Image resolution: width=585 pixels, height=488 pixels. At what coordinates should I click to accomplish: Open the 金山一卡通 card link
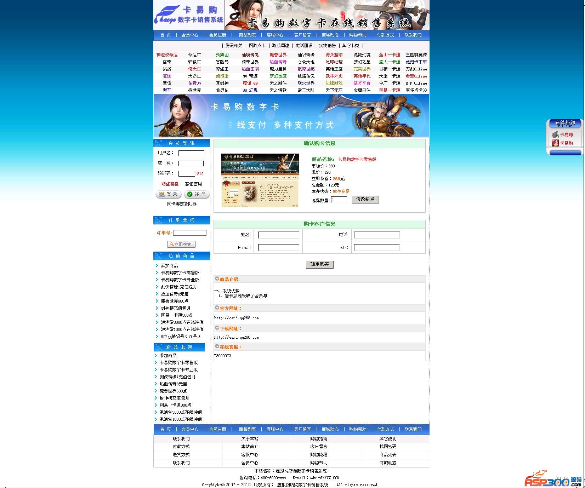pyautogui.click(x=390, y=55)
